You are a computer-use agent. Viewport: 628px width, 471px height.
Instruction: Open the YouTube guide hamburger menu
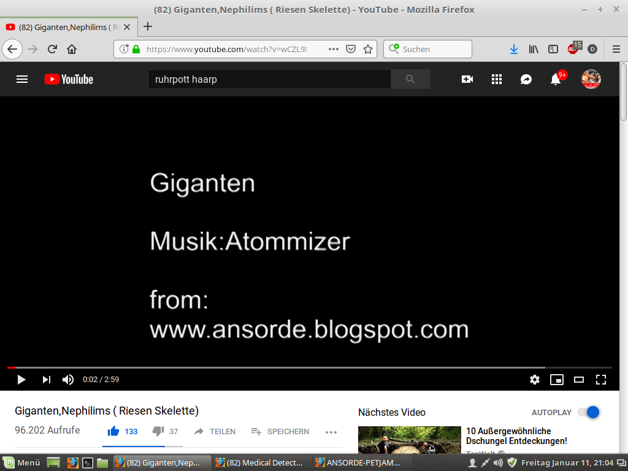[x=22, y=79]
